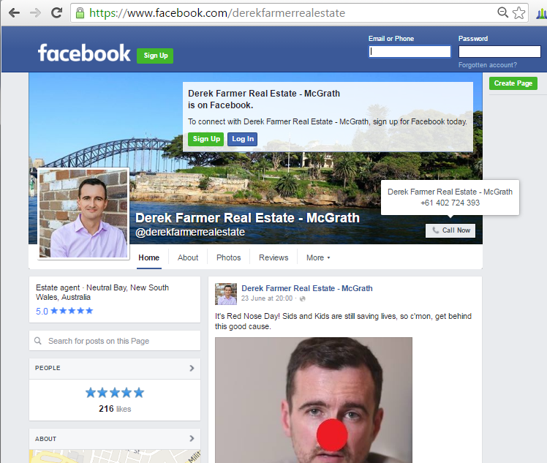Expand the More dropdown tab
This screenshot has width=547, height=463.
[318, 258]
